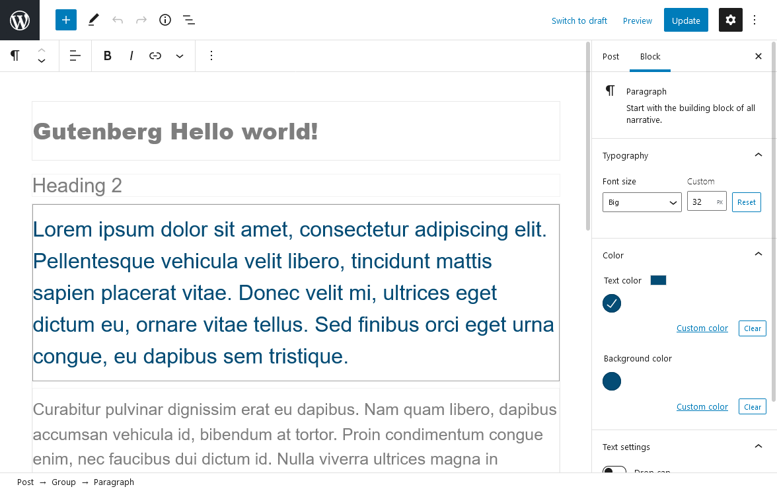Preview the post
The width and height of the screenshot is (777, 489).
[x=637, y=20]
